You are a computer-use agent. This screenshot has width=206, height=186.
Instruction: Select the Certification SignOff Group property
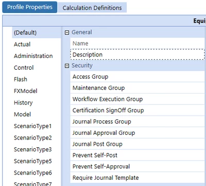(138, 110)
